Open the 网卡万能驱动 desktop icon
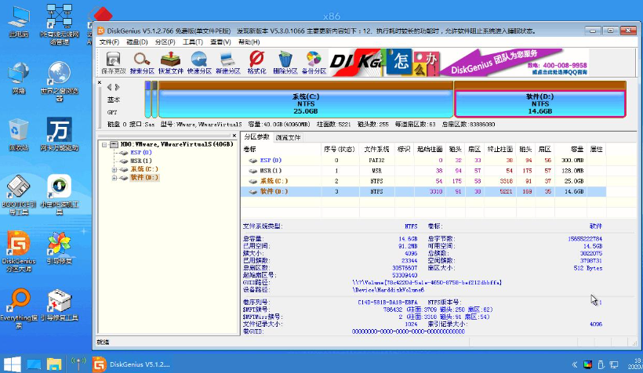The image size is (643, 373). pos(60,135)
